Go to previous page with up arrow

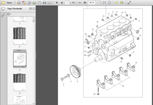coord(57,3)
